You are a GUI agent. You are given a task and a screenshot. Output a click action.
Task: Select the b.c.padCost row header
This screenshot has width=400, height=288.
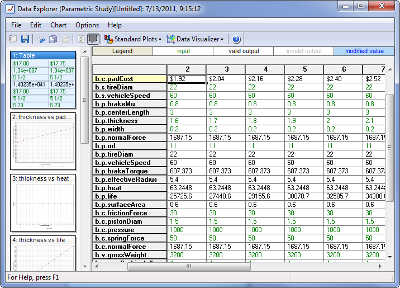(x=130, y=79)
